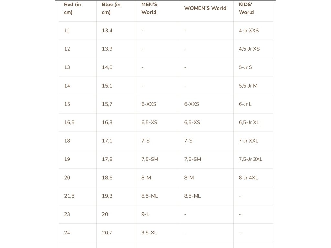
Task: Click the 5-Jr S kids size
Action: [x=245, y=67]
